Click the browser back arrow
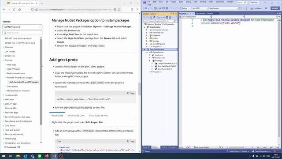This screenshot has width=282, height=159. tap(4, 9)
